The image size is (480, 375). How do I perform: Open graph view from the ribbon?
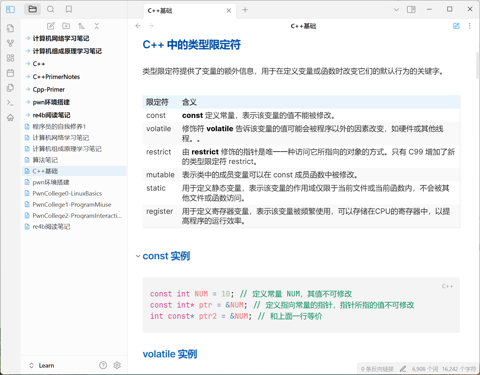10,43
